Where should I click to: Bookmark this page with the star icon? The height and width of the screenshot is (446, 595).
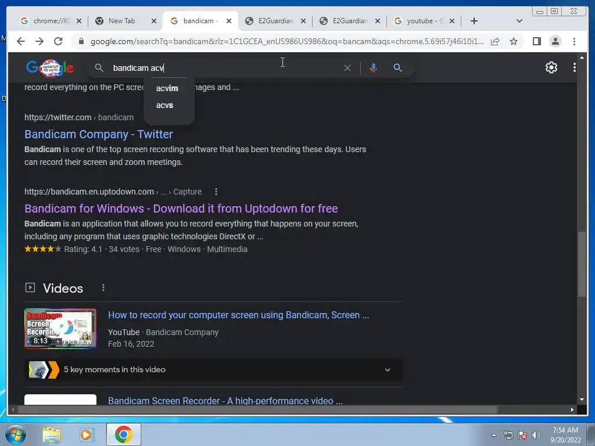pyautogui.click(x=514, y=41)
